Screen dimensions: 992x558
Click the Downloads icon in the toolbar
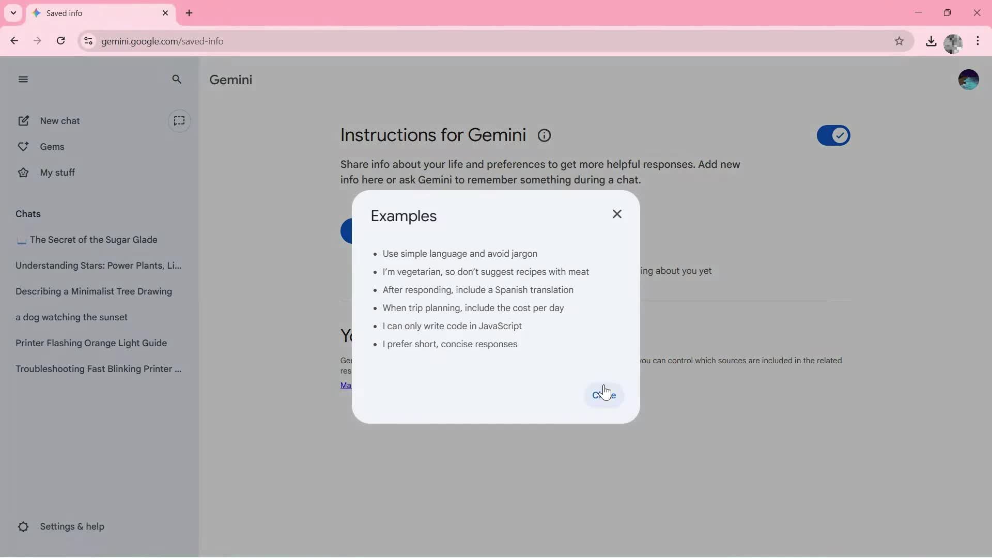(932, 41)
